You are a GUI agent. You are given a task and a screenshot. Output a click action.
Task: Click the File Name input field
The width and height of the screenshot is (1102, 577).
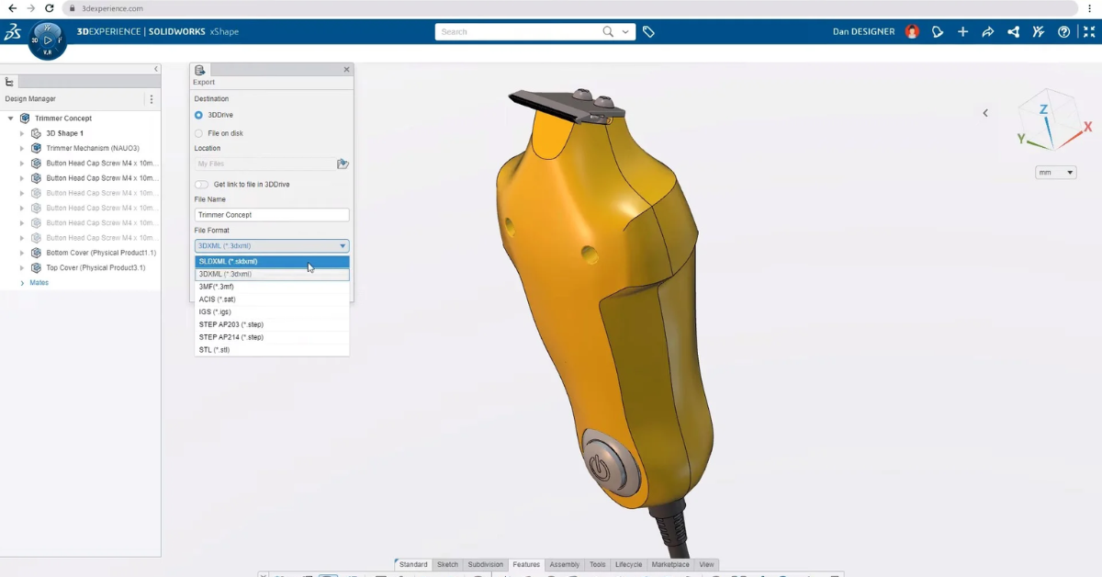tap(272, 215)
